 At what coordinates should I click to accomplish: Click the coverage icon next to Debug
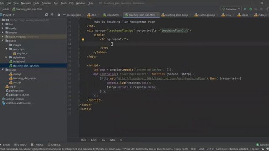coord(256,9)
